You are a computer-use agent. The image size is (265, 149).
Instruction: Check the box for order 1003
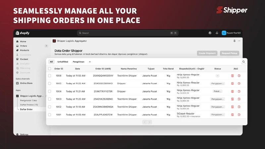point(49,99)
